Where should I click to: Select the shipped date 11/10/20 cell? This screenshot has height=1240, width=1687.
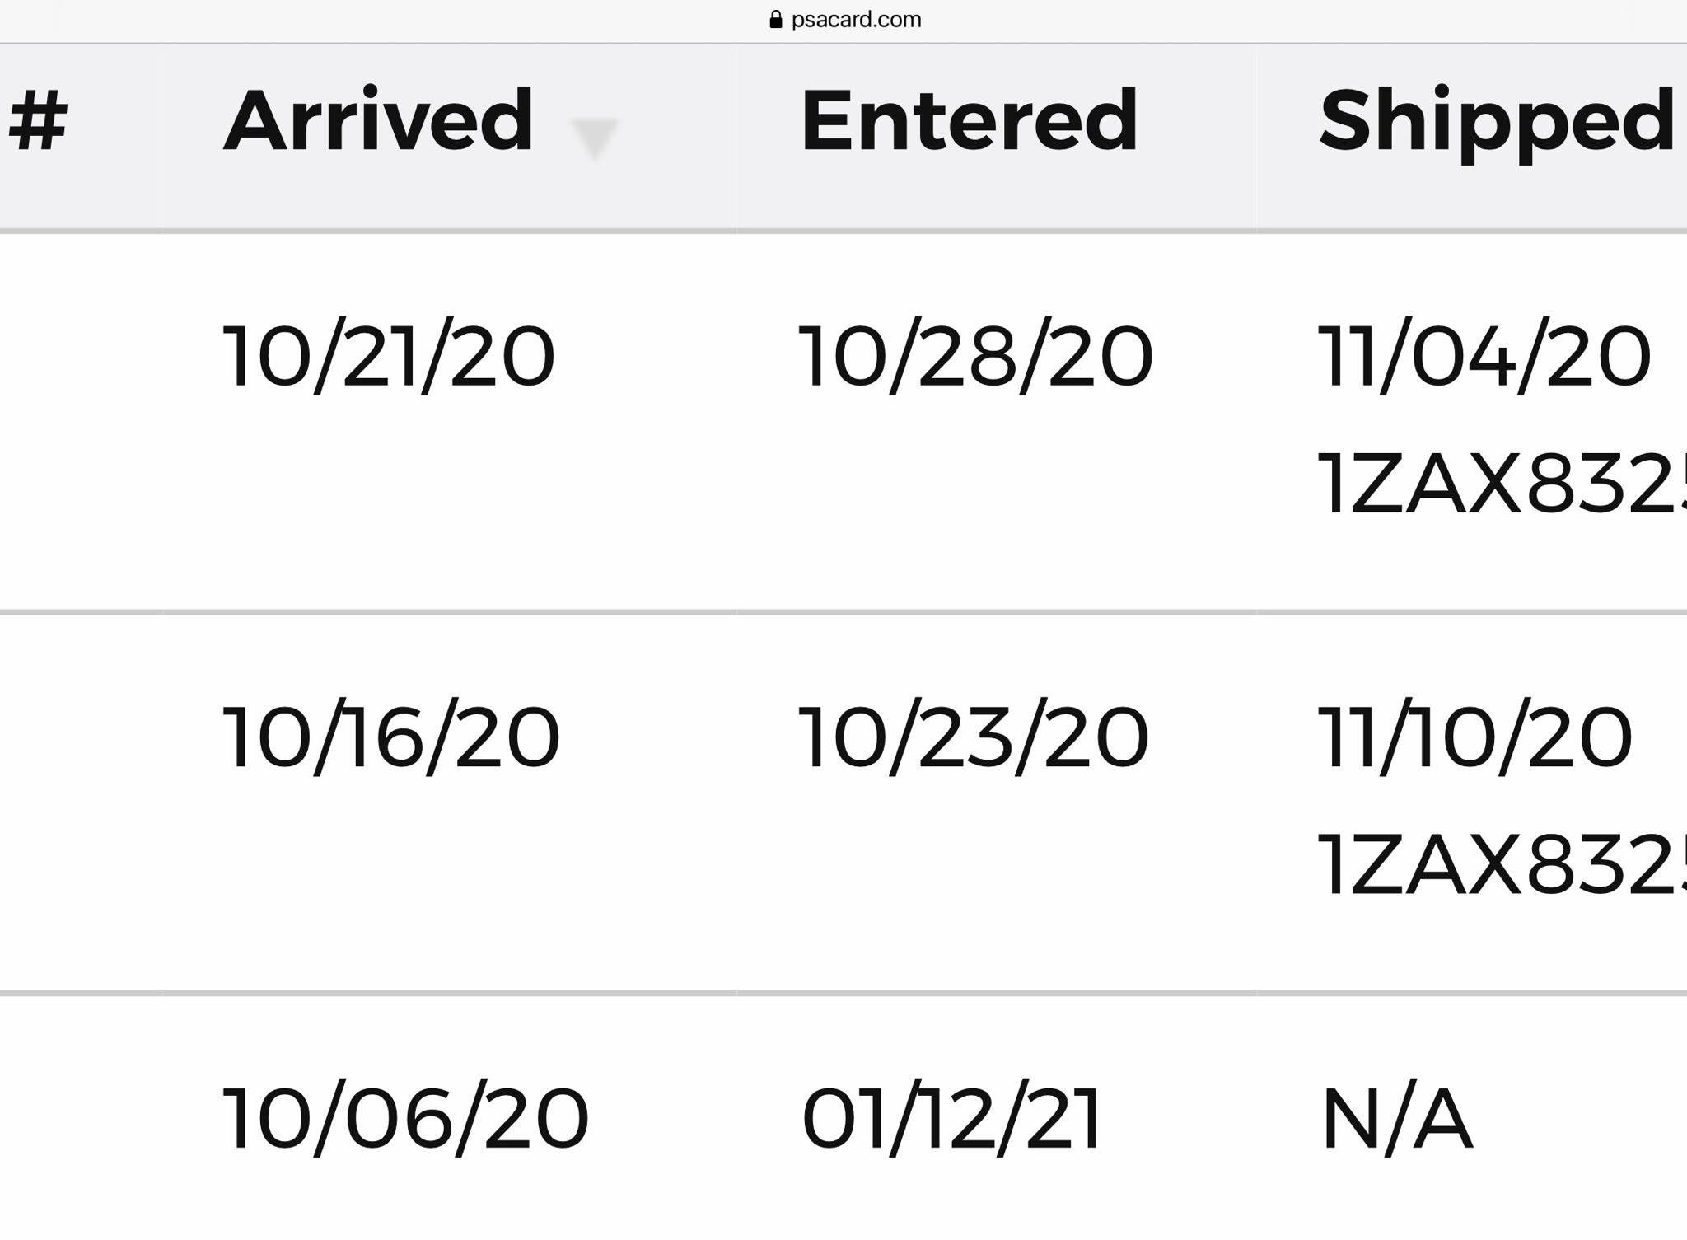click(1474, 737)
